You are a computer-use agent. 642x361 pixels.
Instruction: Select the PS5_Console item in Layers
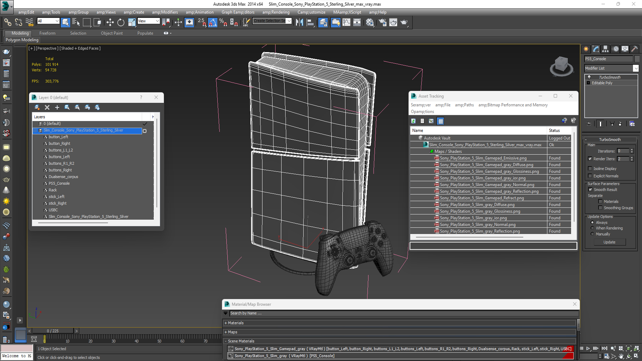click(x=59, y=184)
